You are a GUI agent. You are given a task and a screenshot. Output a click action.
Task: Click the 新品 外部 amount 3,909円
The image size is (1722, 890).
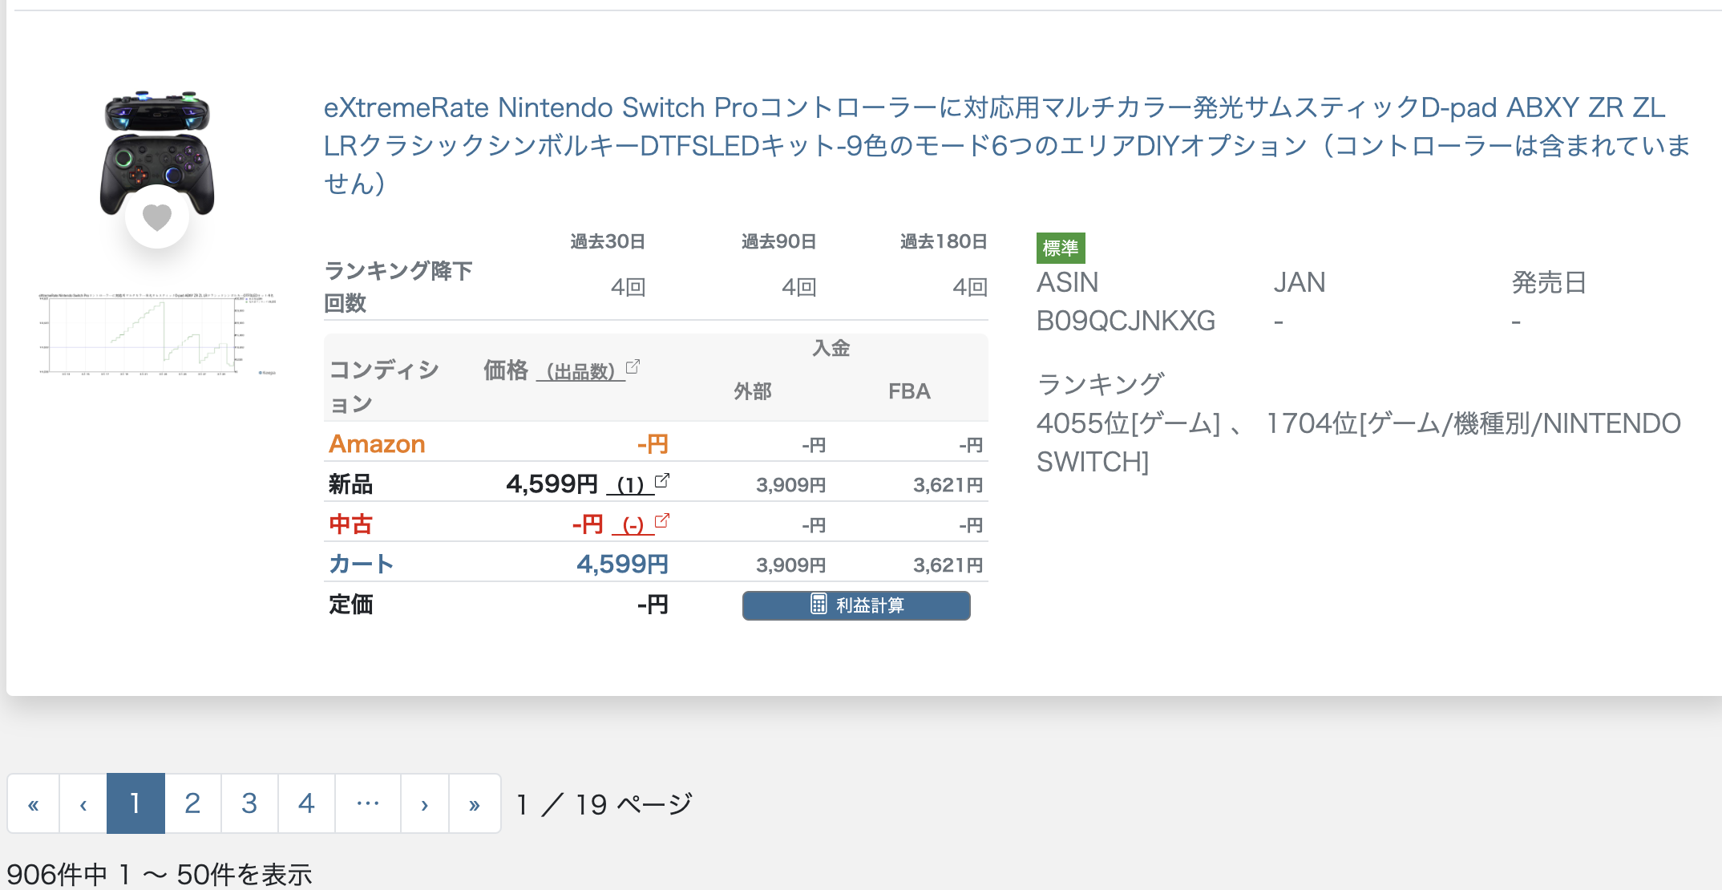click(x=790, y=485)
